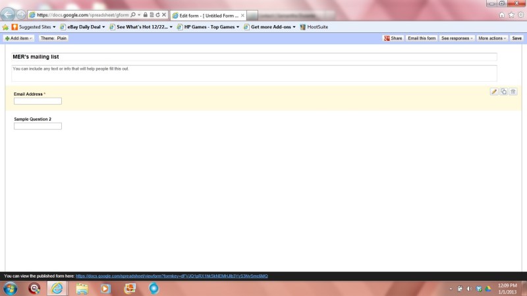Click the browser home icon
527x296 pixels.
(x=503, y=15)
